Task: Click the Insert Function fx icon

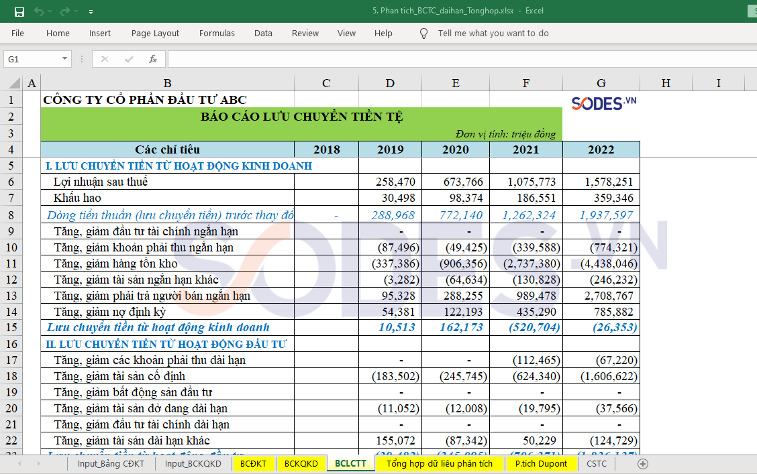Action: point(153,59)
